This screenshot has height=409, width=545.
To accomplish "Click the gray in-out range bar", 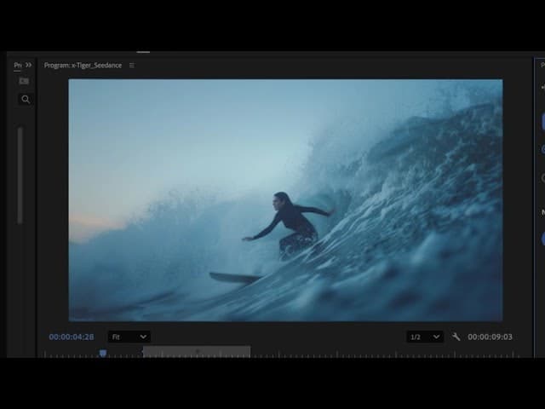I will 197,352.
